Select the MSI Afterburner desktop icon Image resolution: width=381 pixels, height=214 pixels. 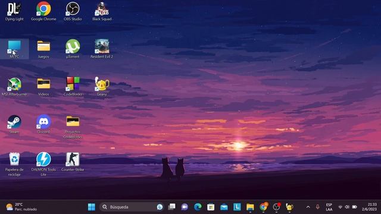(14, 87)
